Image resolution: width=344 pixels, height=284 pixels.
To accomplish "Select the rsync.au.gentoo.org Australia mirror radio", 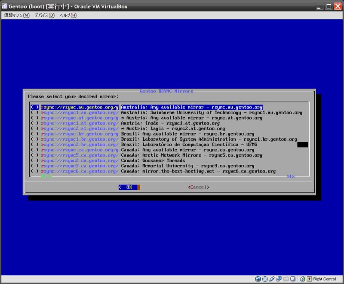I will (35, 107).
